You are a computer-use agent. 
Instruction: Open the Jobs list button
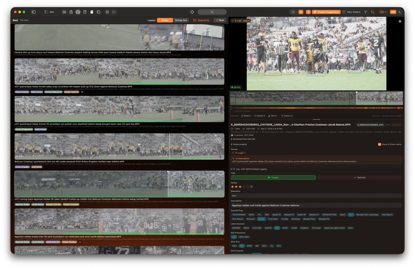point(49,12)
